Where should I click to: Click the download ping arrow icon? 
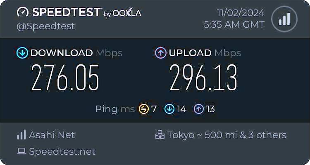(169, 109)
